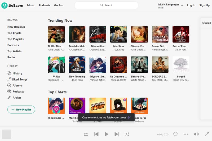Open Now Trending playlist cover

(77, 65)
